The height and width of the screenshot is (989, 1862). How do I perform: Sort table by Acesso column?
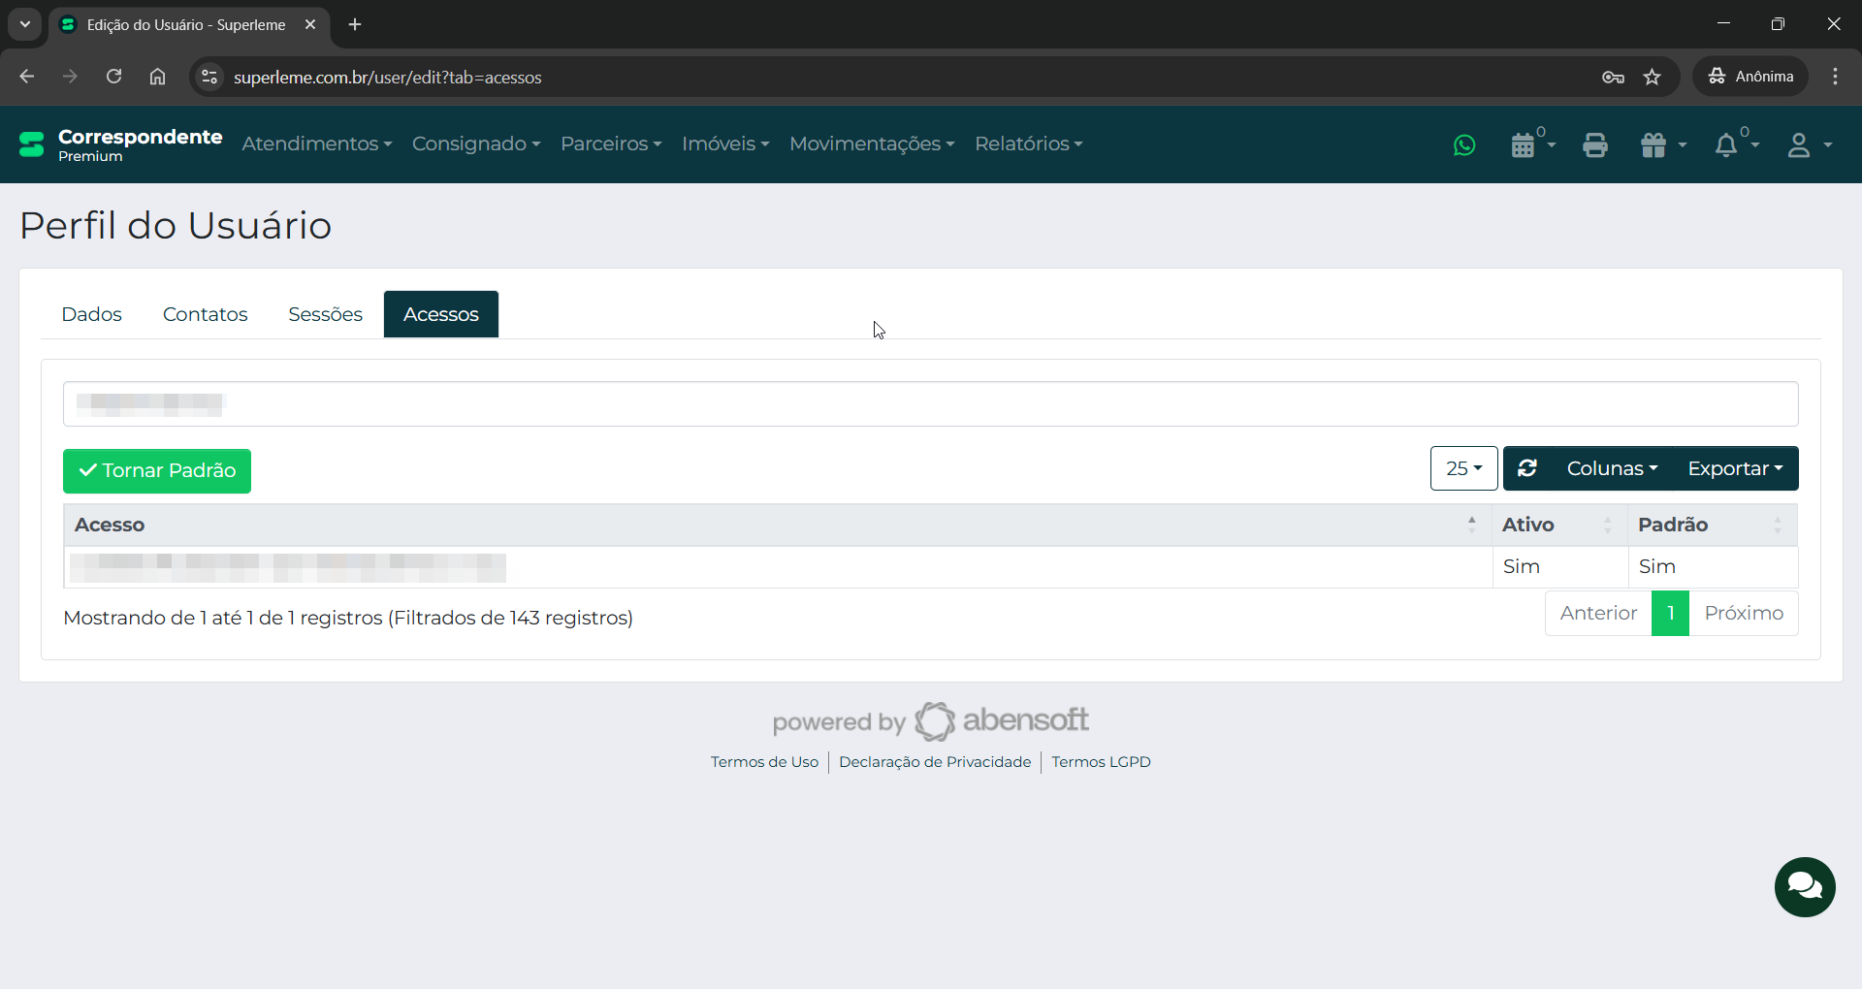pos(776,525)
